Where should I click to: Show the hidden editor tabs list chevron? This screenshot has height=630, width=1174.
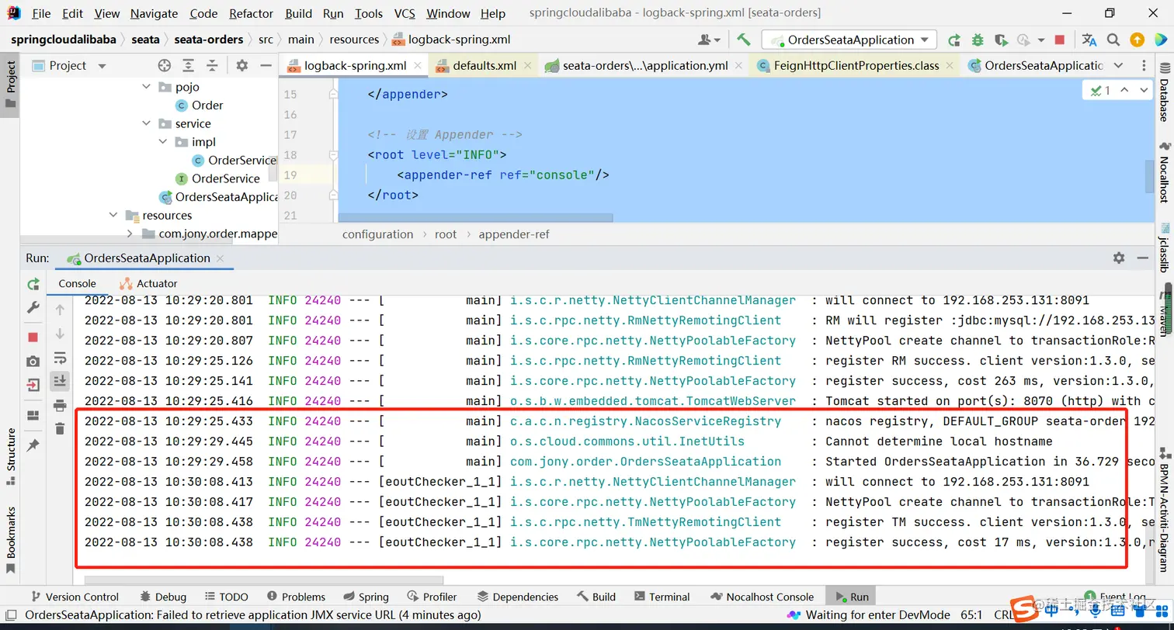[x=1118, y=65]
